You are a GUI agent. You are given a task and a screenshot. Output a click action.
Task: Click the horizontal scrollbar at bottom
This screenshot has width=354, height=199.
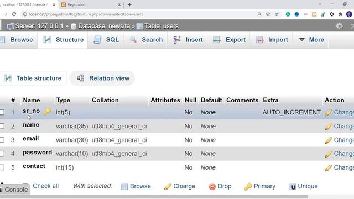[x=154, y=197]
